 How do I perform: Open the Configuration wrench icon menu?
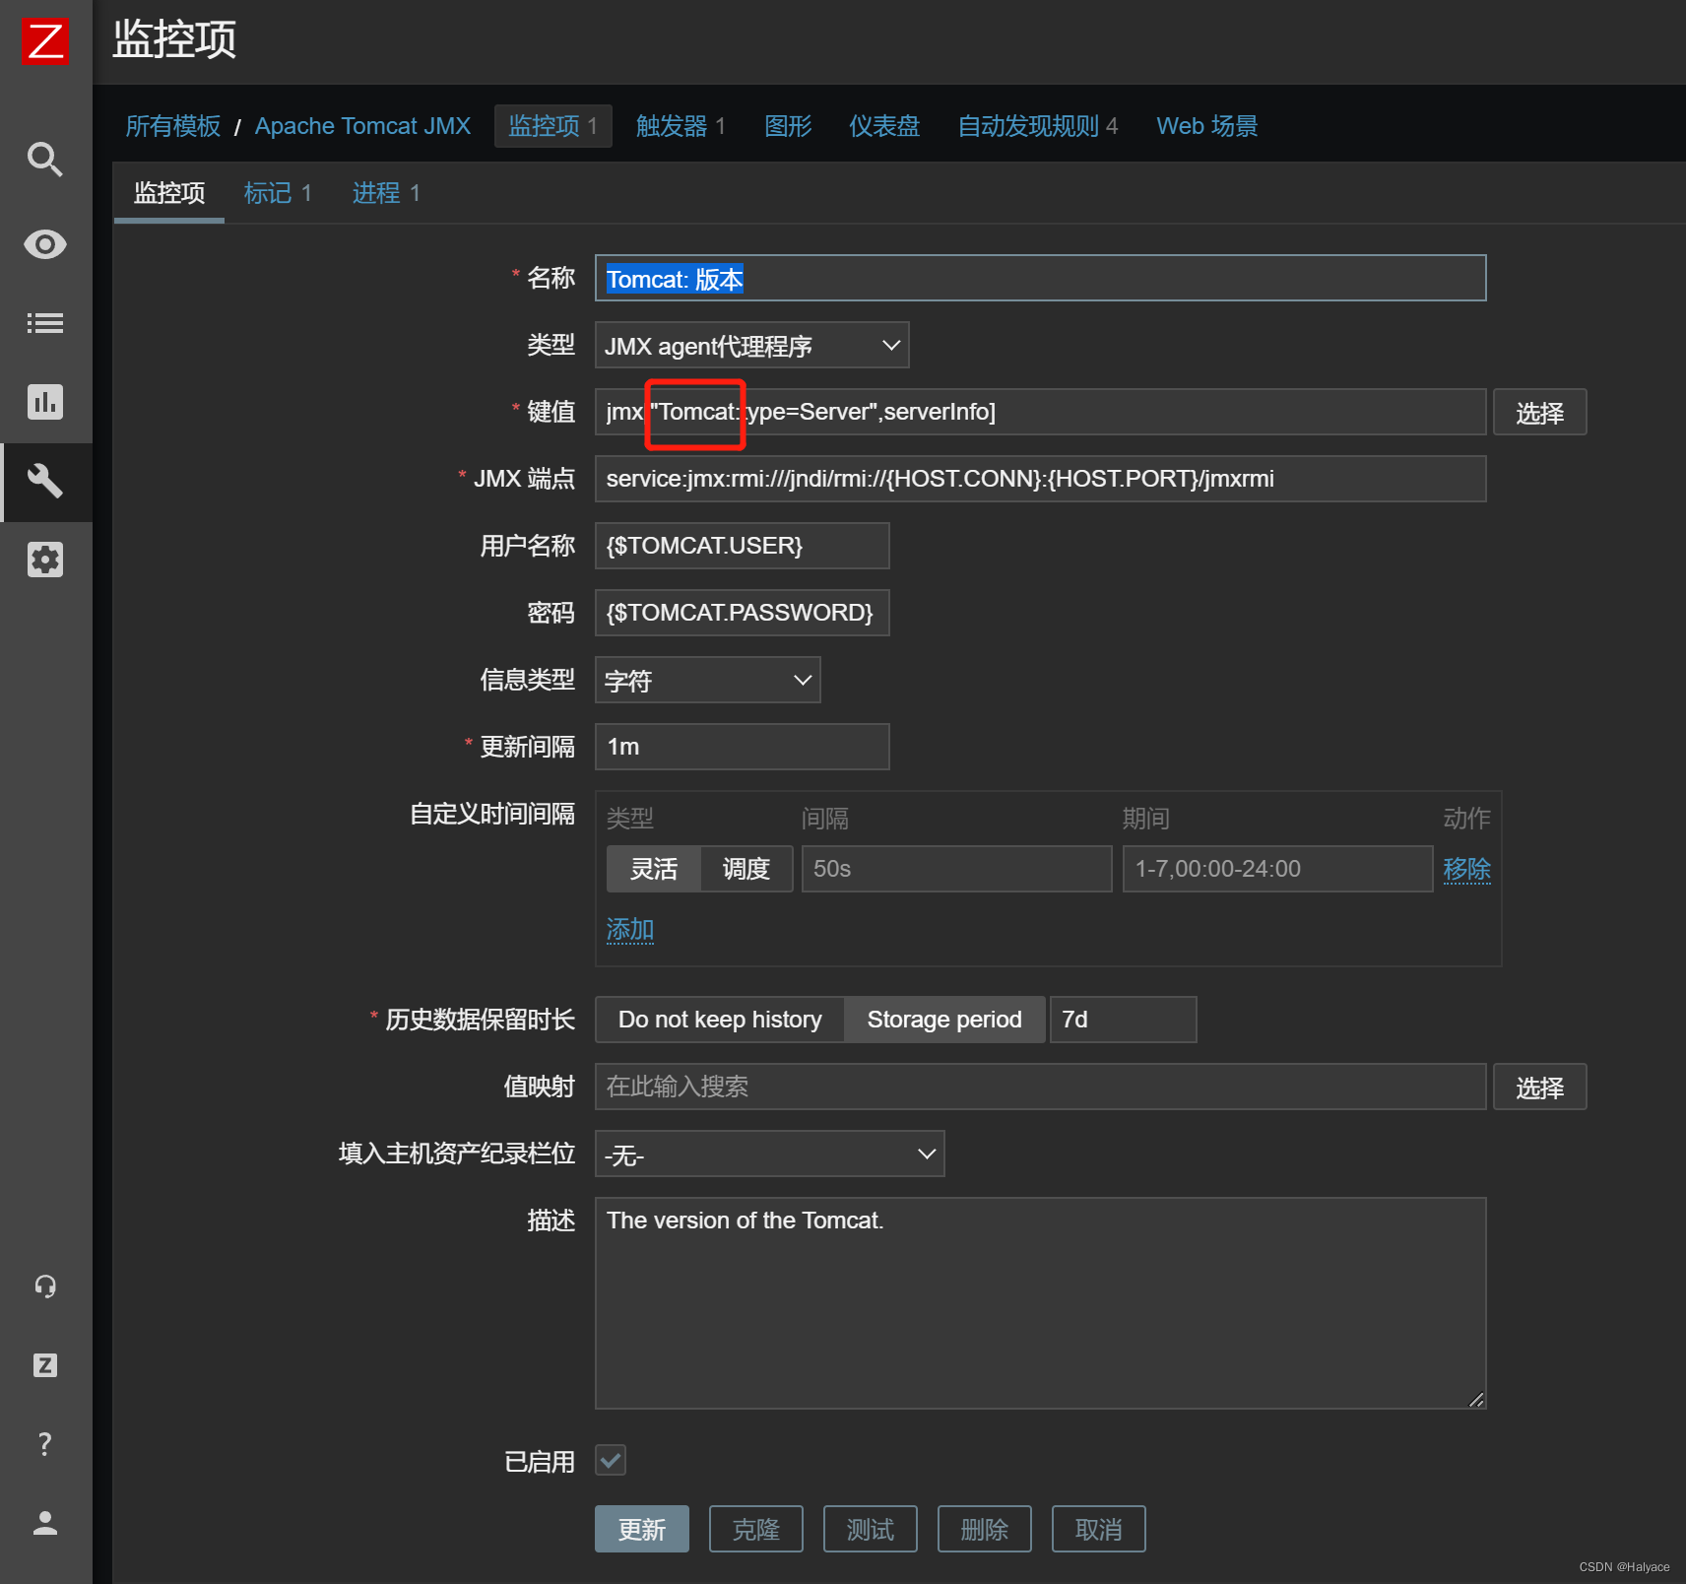pyautogui.click(x=45, y=481)
